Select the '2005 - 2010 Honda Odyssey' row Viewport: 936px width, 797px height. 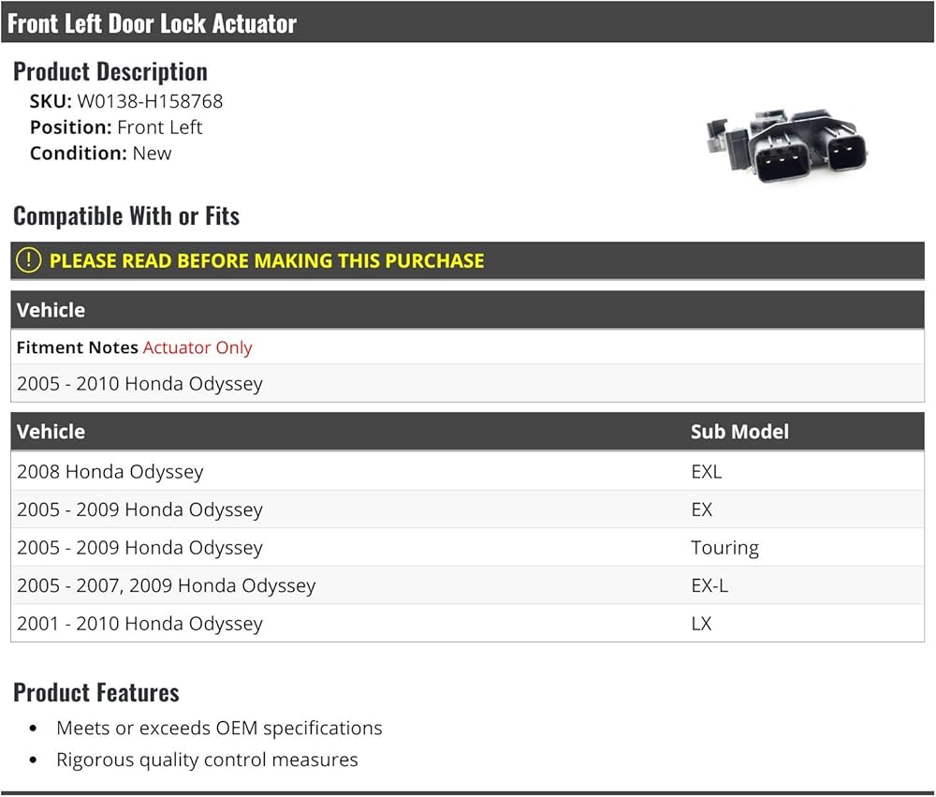tap(467, 383)
